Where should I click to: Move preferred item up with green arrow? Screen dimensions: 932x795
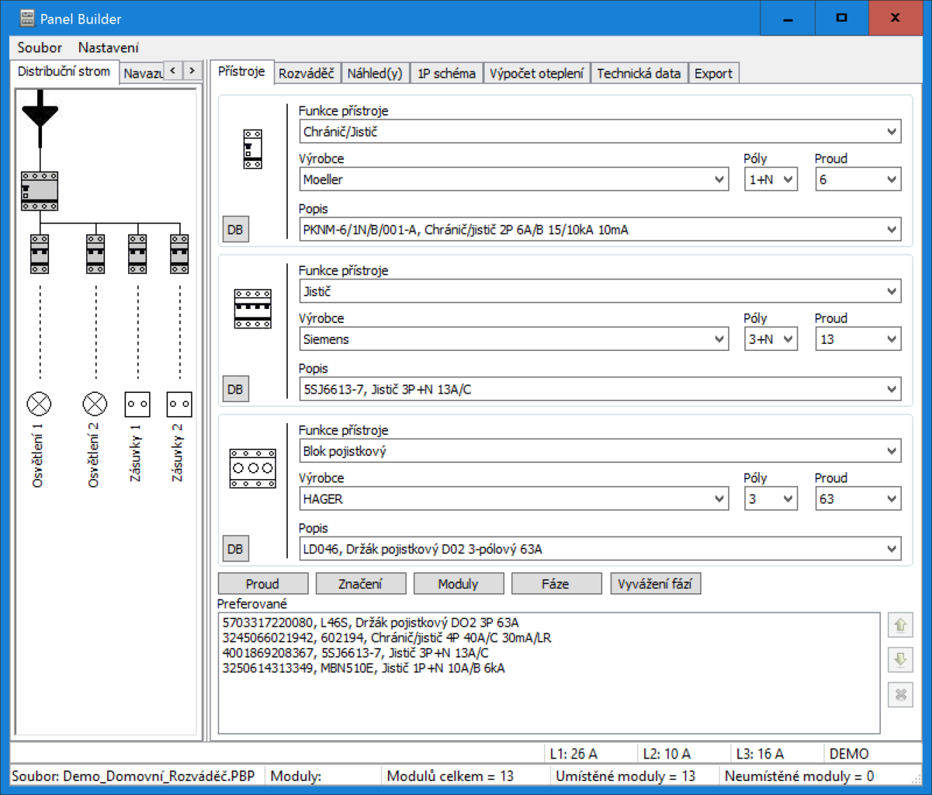pyautogui.click(x=900, y=624)
